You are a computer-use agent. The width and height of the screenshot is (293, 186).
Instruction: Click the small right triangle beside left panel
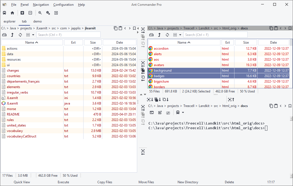(138, 32)
